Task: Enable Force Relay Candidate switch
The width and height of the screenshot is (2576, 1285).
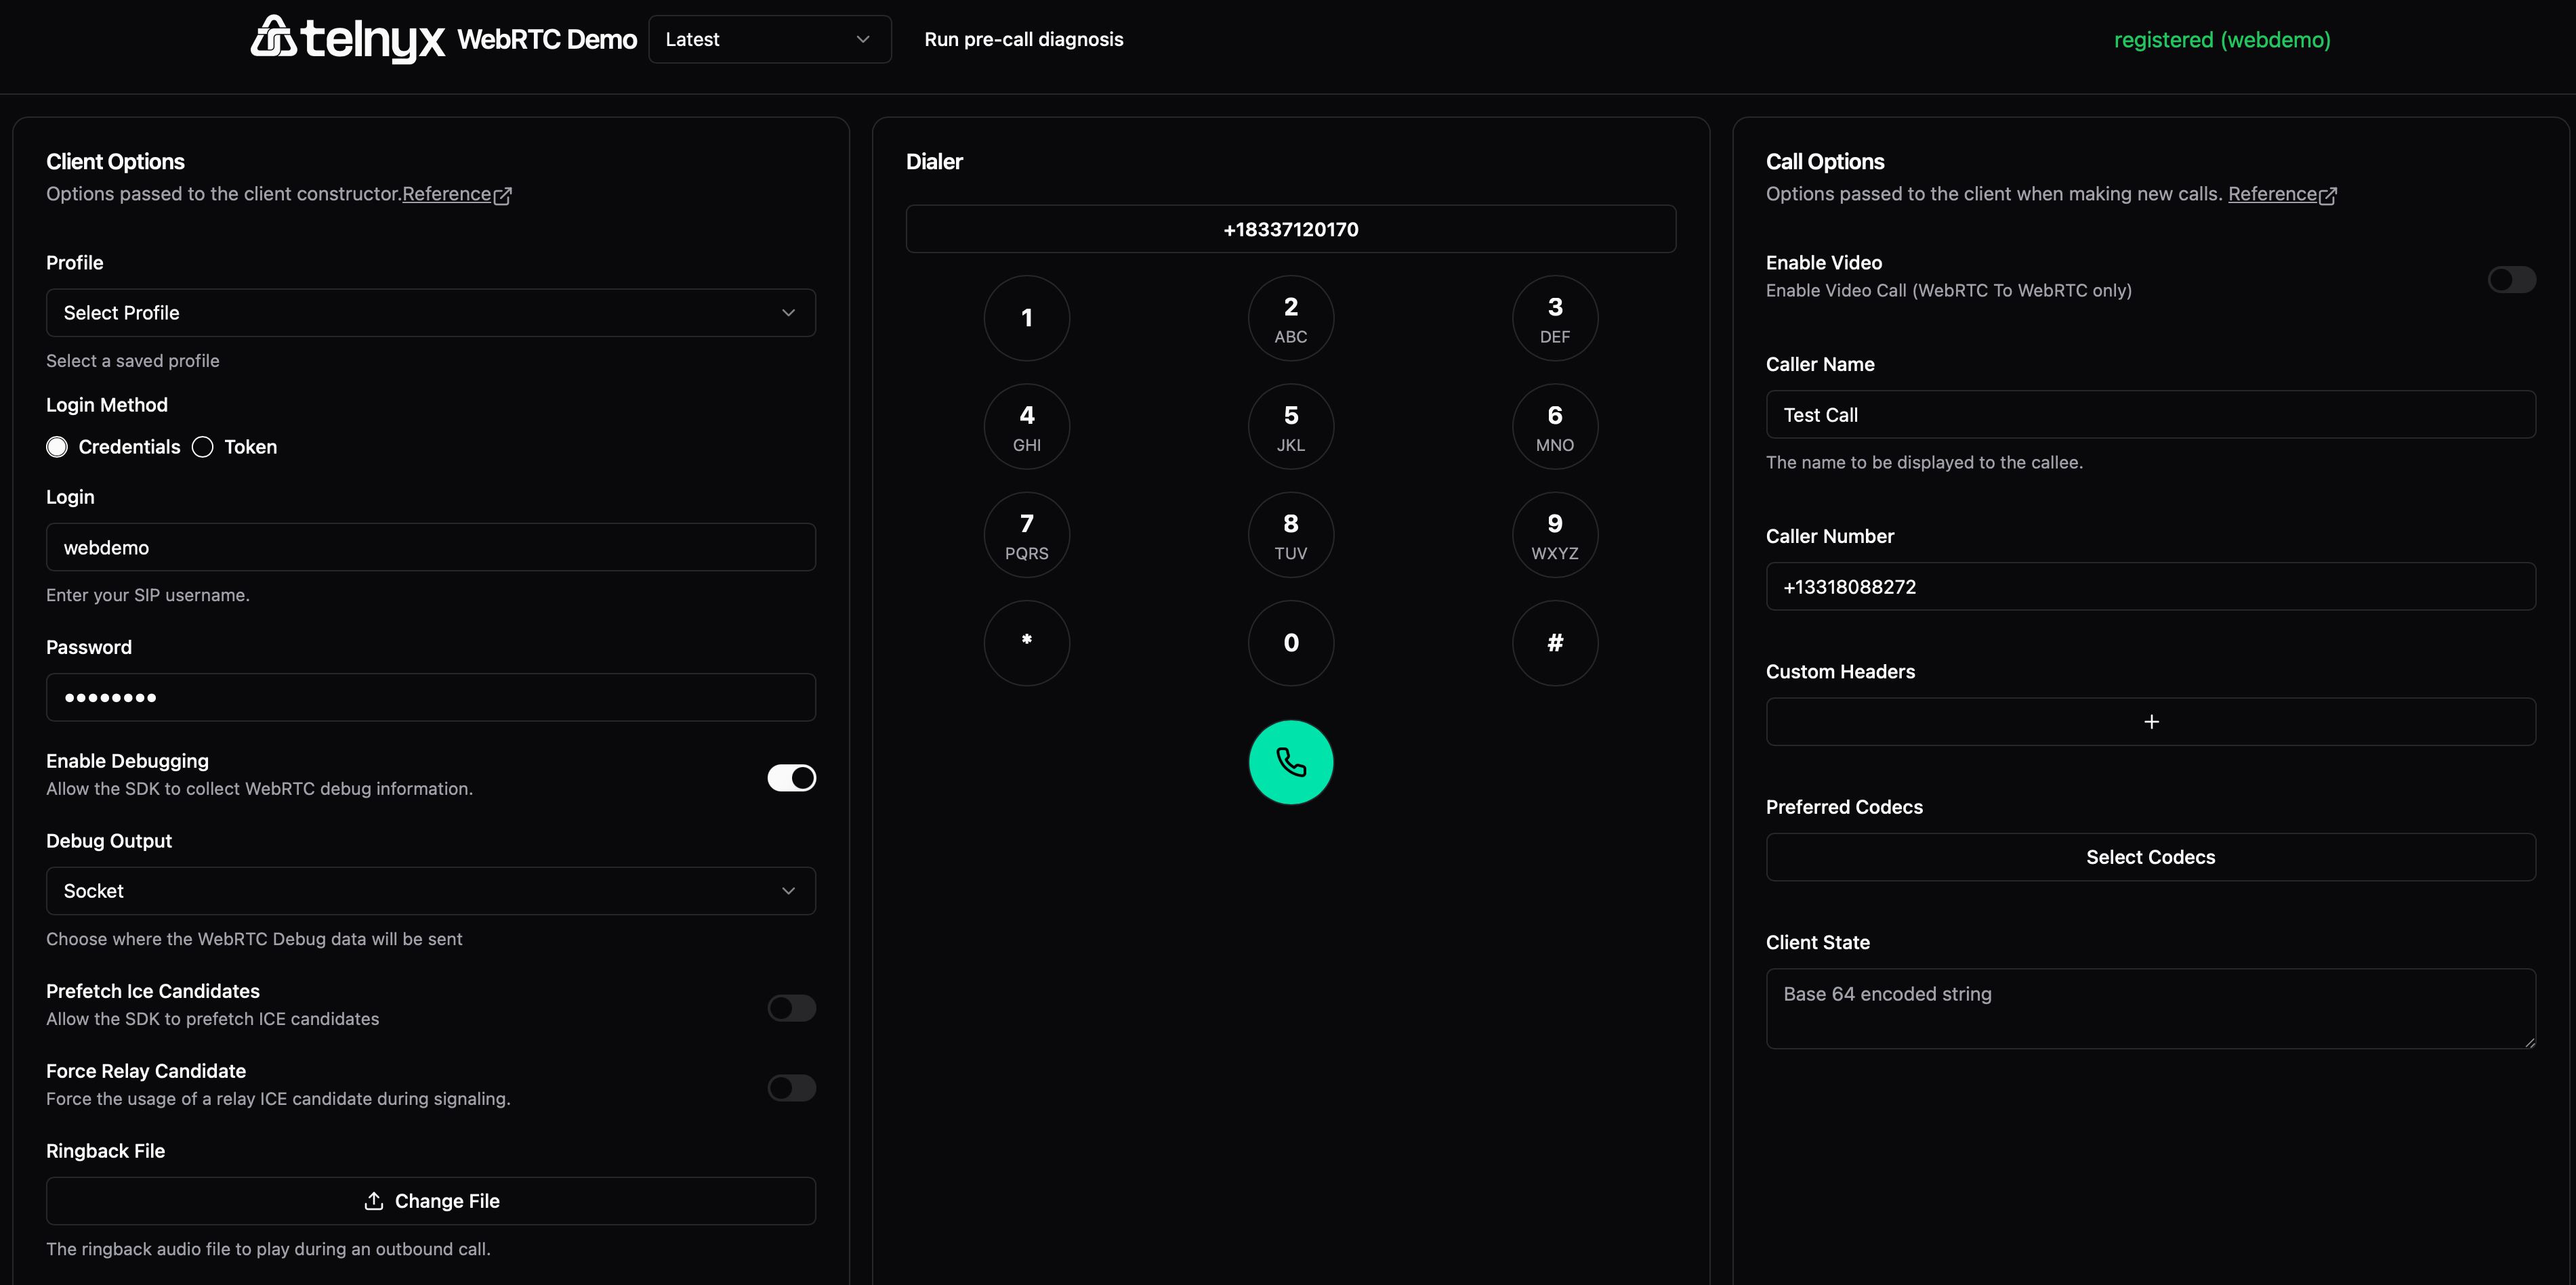Action: coord(791,1087)
